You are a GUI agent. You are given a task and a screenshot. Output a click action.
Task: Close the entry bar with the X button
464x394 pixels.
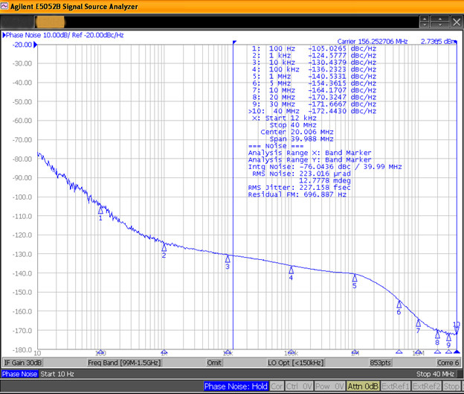pyautogui.click(x=457, y=22)
